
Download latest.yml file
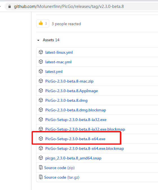click(x=54, y=72)
